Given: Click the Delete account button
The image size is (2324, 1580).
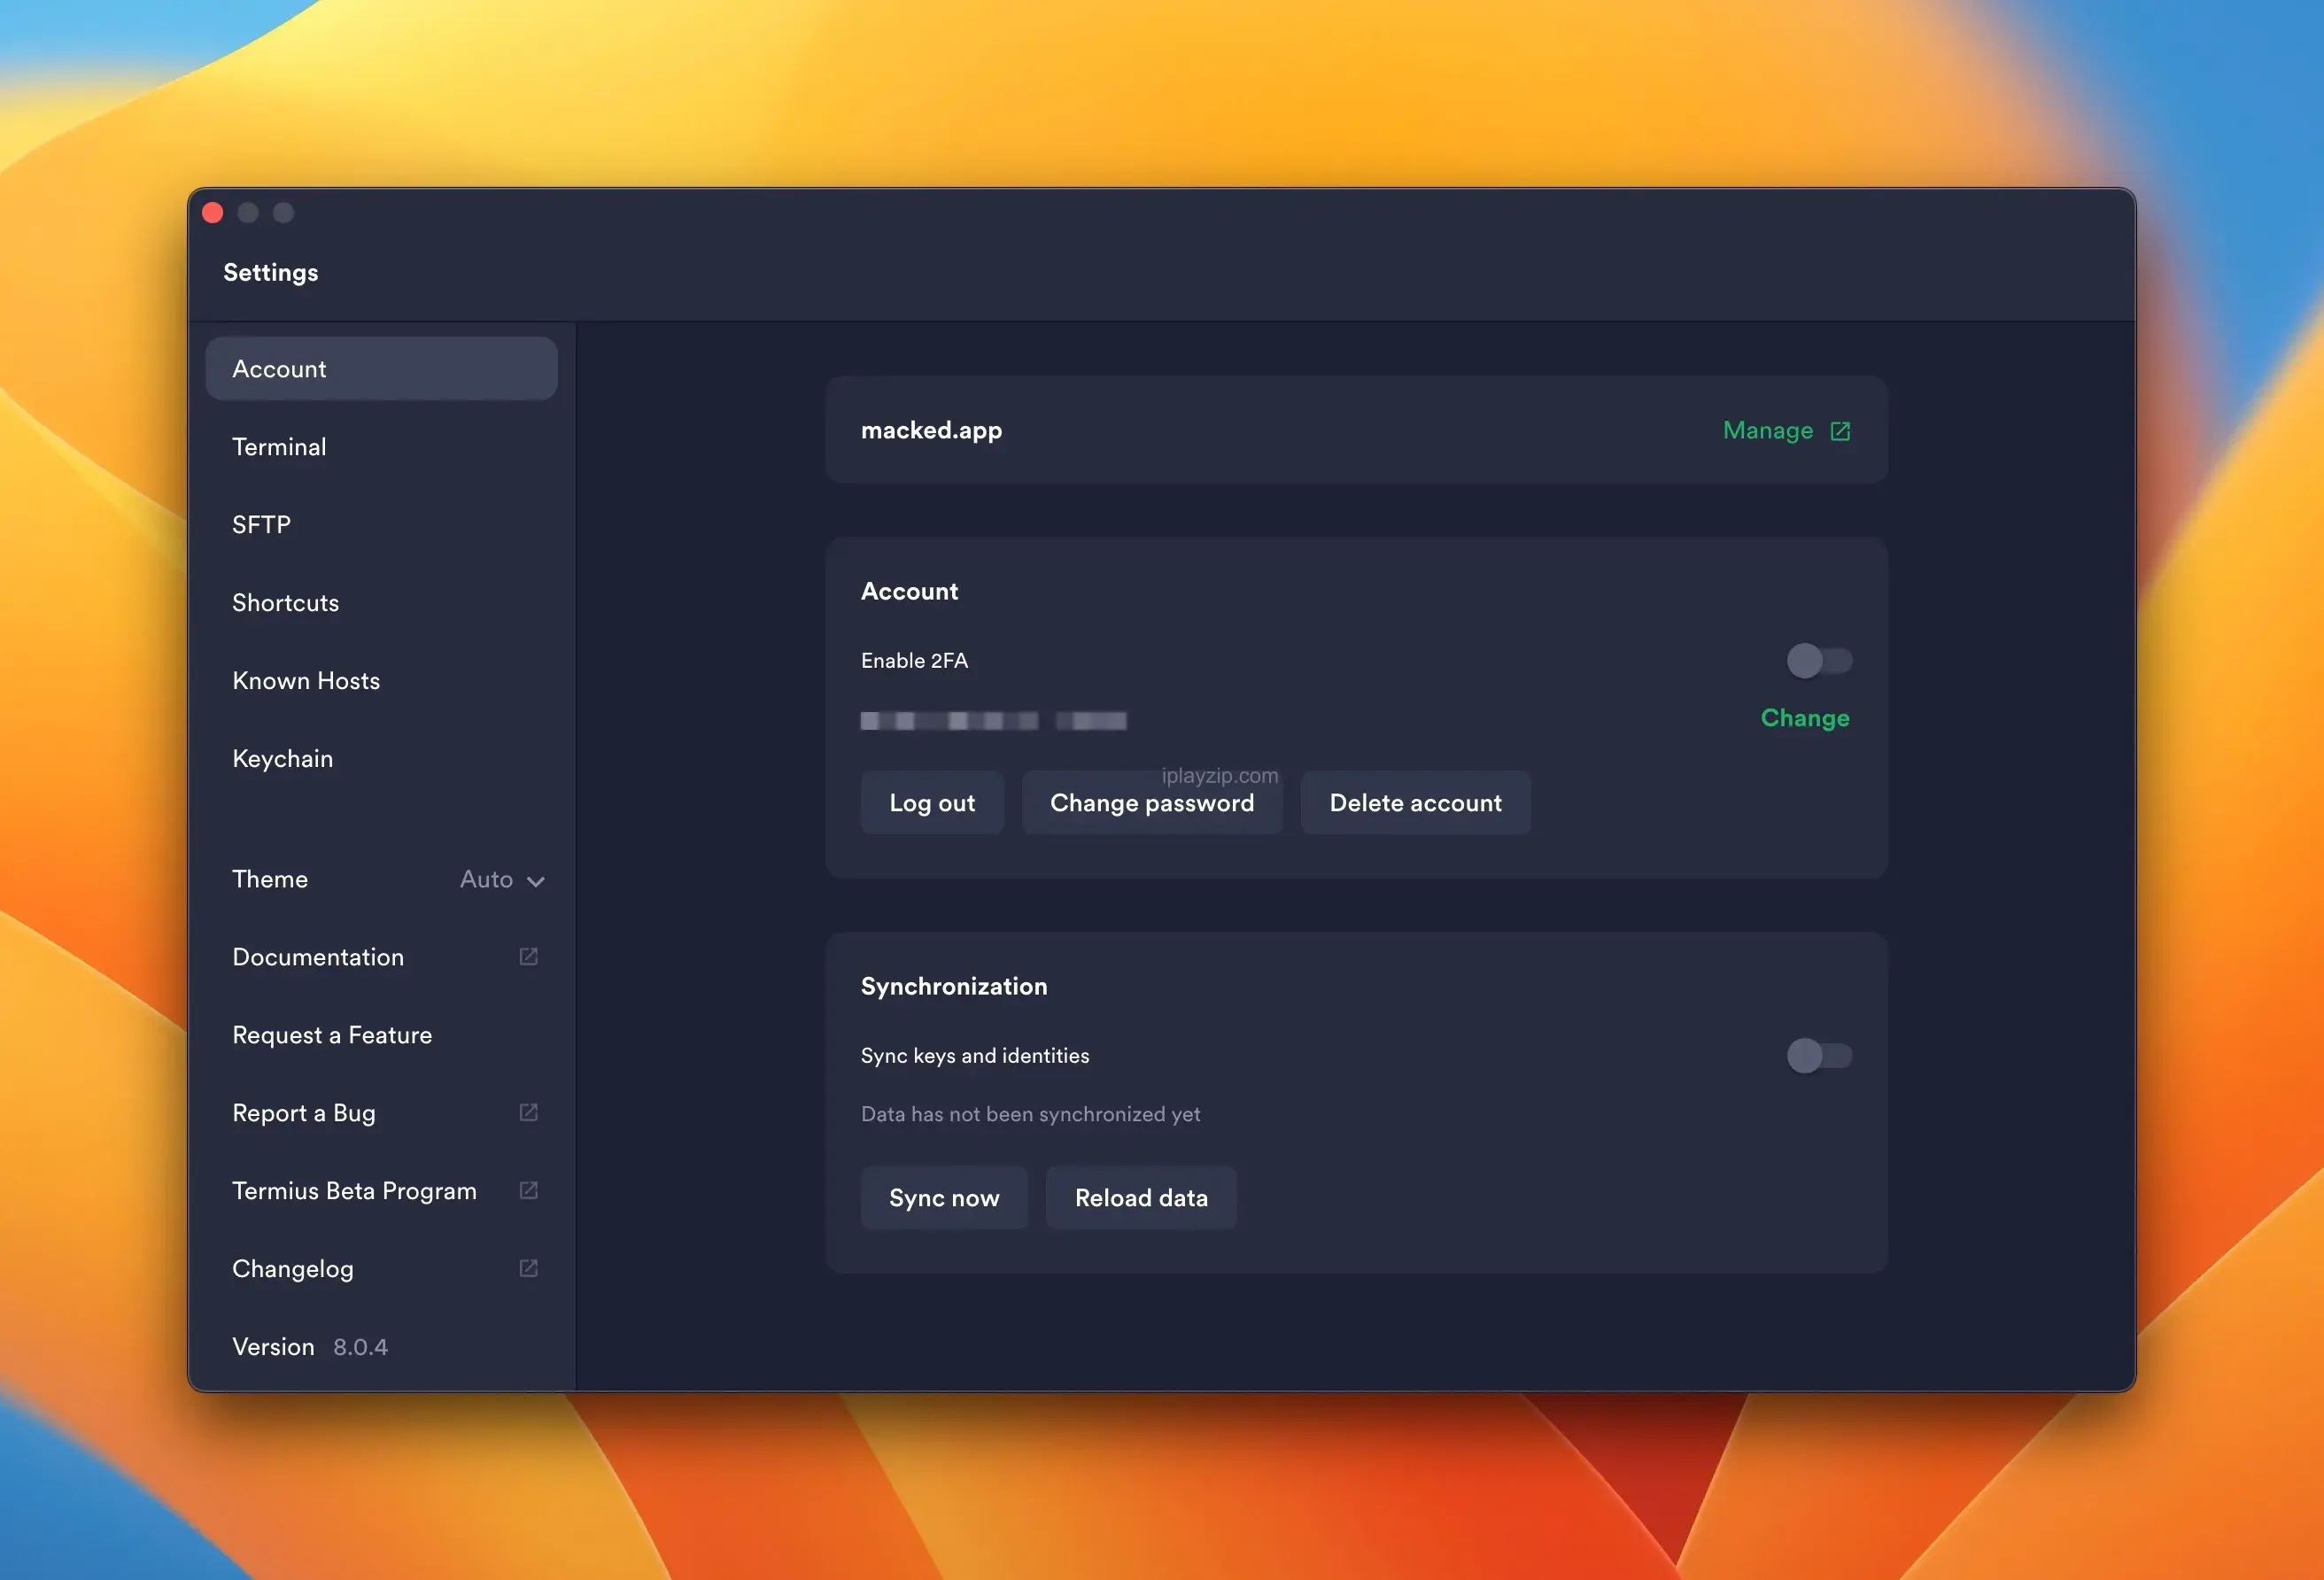Looking at the screenshot, I should click(x=1416, y=802).
